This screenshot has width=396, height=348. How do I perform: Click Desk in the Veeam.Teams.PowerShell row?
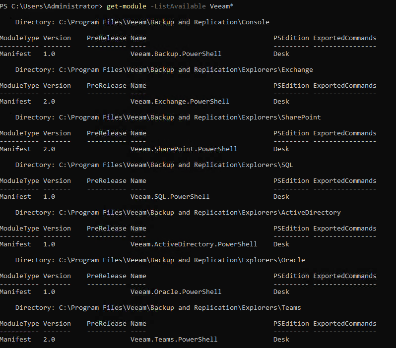(x=281, y=340)
